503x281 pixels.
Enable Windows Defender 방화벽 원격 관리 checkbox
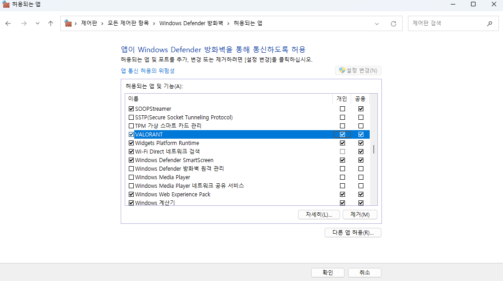click(131, 169)
